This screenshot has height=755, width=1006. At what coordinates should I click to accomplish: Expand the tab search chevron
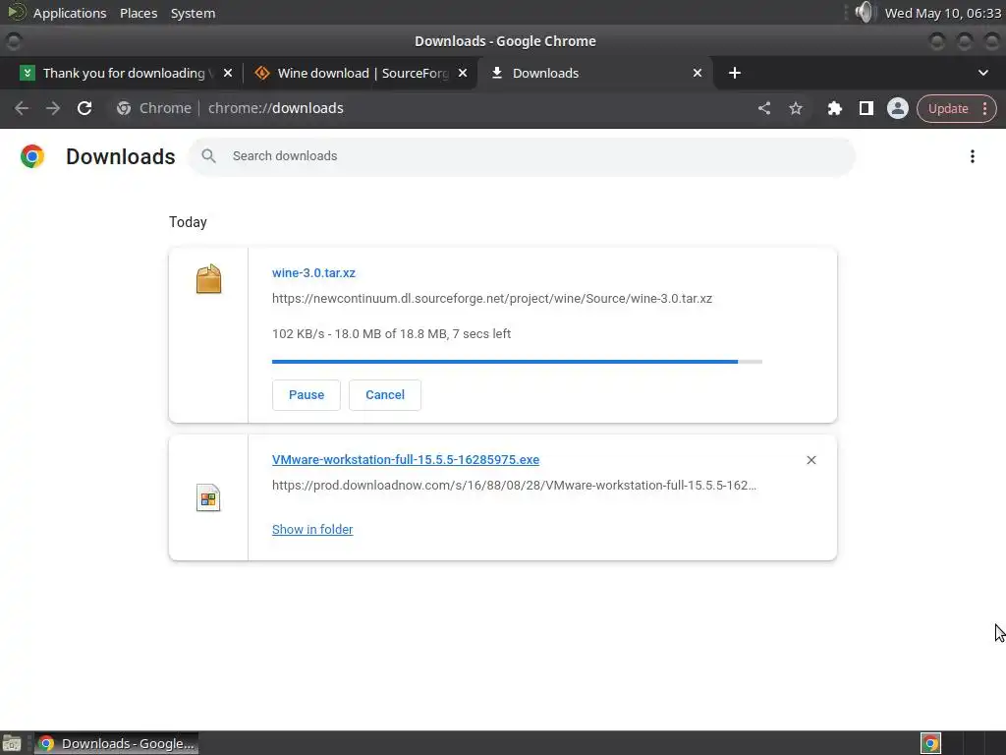[982, 73]
